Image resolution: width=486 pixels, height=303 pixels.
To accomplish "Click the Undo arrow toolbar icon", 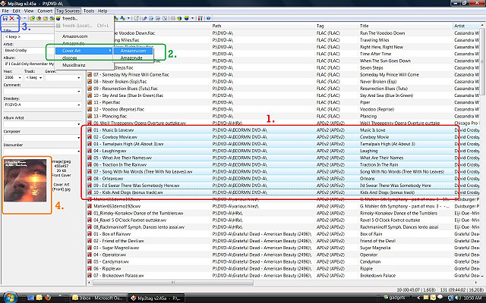I will click(19, 18).
